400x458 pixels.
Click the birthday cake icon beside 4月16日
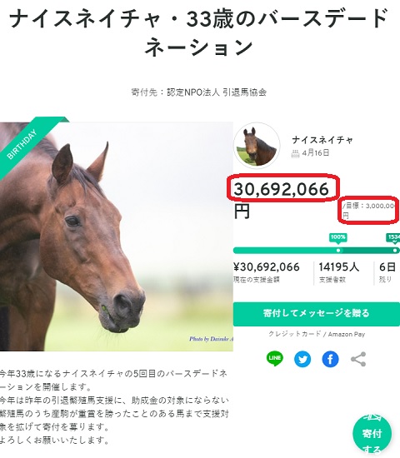tap(295, 153)
